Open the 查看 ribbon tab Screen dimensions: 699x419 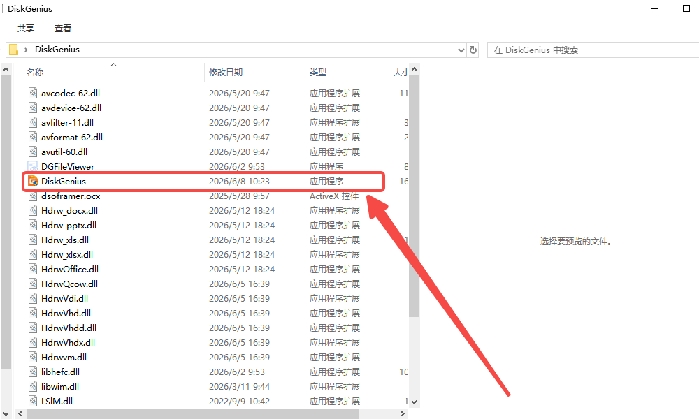(63, 29)
